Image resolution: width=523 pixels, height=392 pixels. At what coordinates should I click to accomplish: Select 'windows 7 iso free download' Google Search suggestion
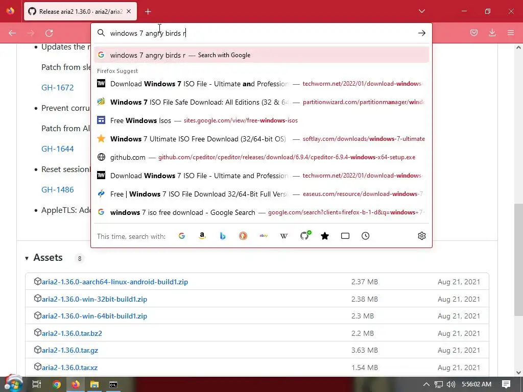click(261, 212)
